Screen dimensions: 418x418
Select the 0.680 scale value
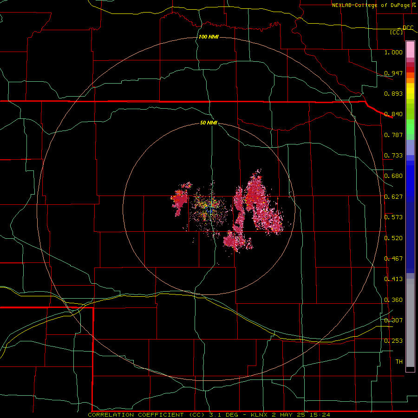click(x=393, y=176)
